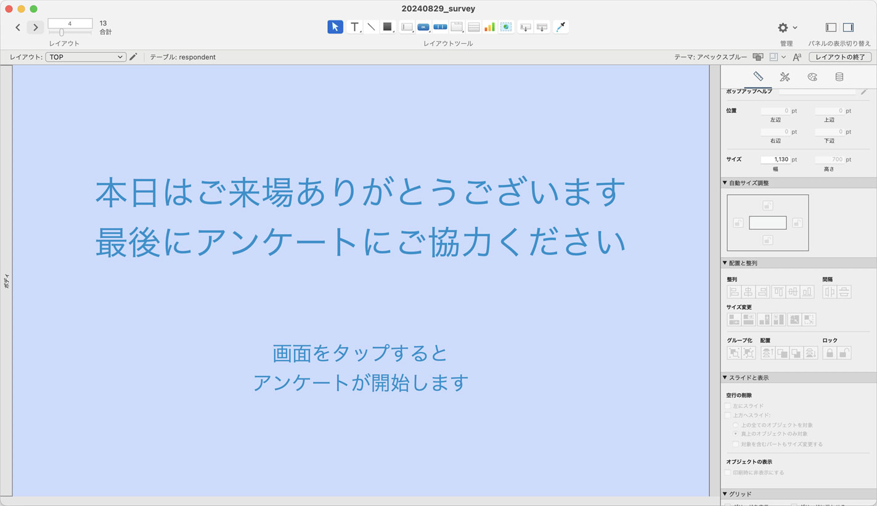Screen dimensions: 877x506
Task: Select the Text tool
Action: [354, 27]
